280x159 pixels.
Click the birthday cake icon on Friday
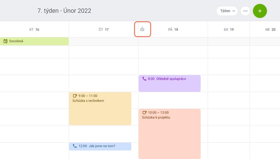(x=142, y=29)
